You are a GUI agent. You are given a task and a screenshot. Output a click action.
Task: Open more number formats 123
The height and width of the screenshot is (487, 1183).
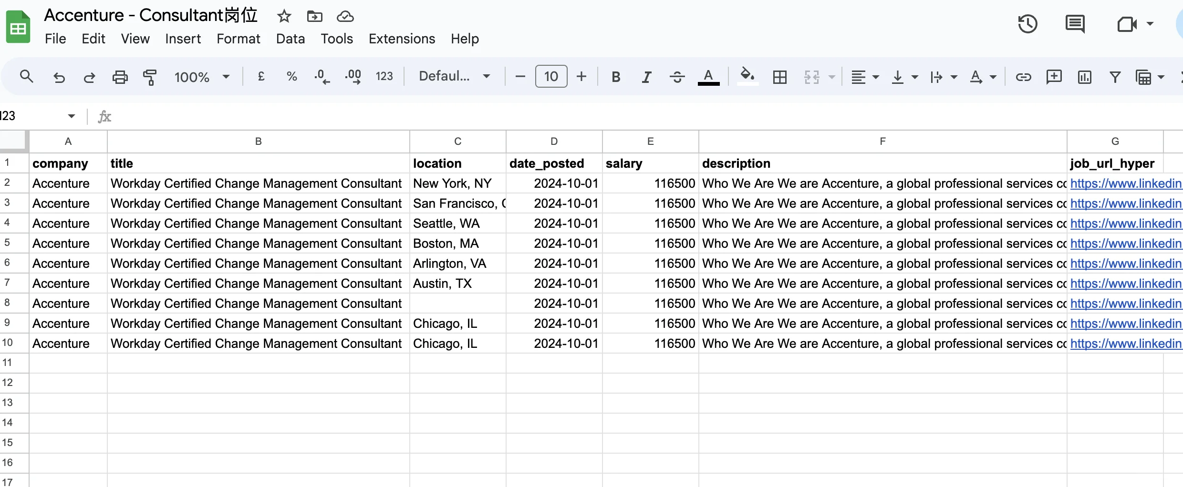click(384, 76)
